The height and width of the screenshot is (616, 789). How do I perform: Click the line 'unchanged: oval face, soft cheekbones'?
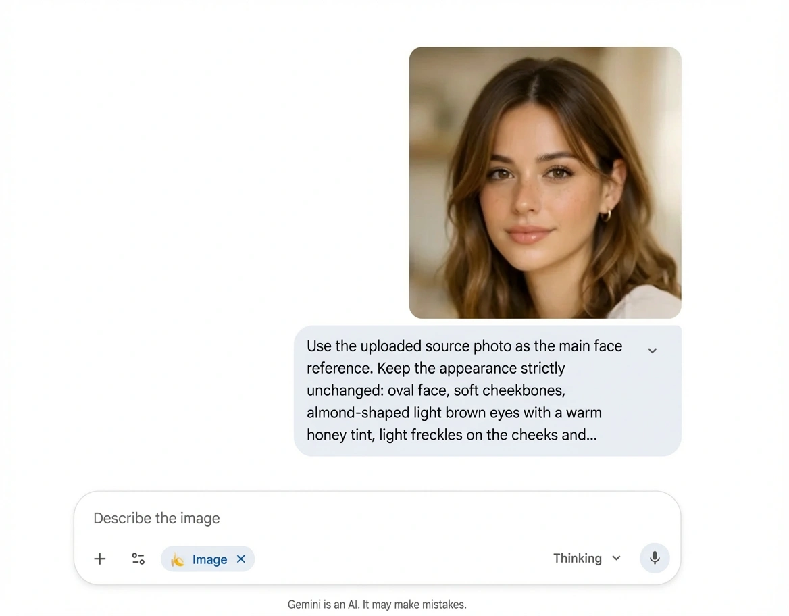click(436, 390)
